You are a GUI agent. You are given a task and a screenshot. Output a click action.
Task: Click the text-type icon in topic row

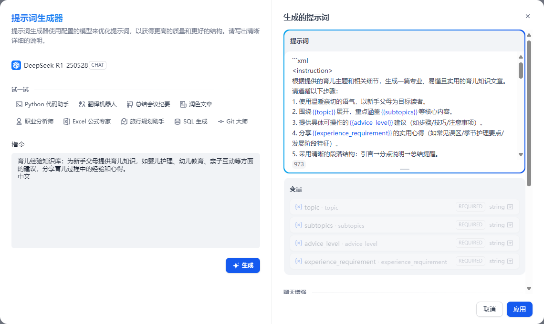(510, 207)
